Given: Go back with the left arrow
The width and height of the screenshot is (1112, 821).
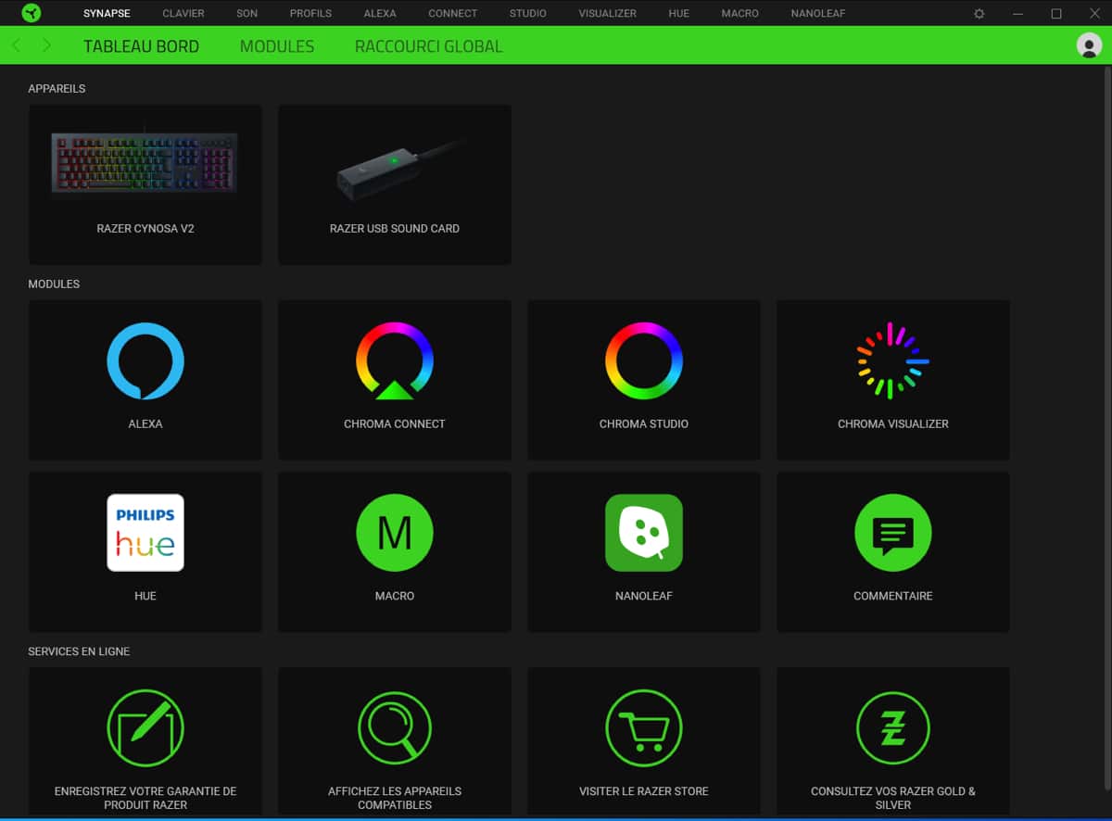Looking at the screenshot, I should 16,45.
